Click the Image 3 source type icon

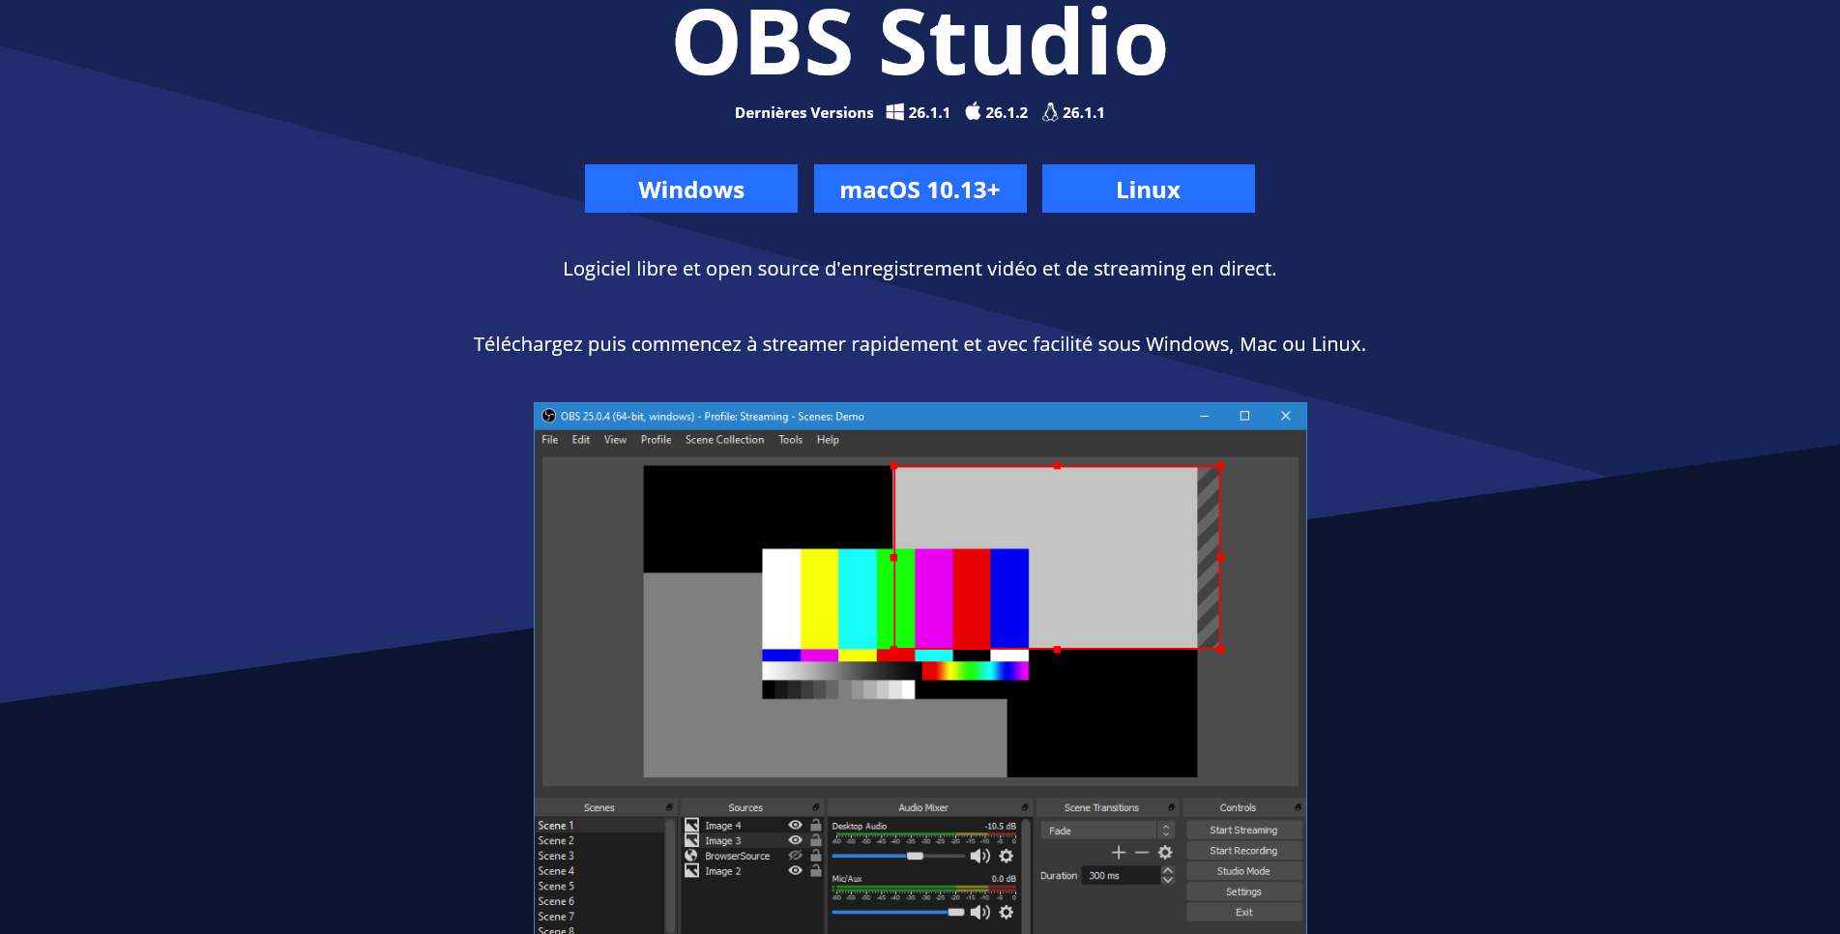tap(691, 840)
